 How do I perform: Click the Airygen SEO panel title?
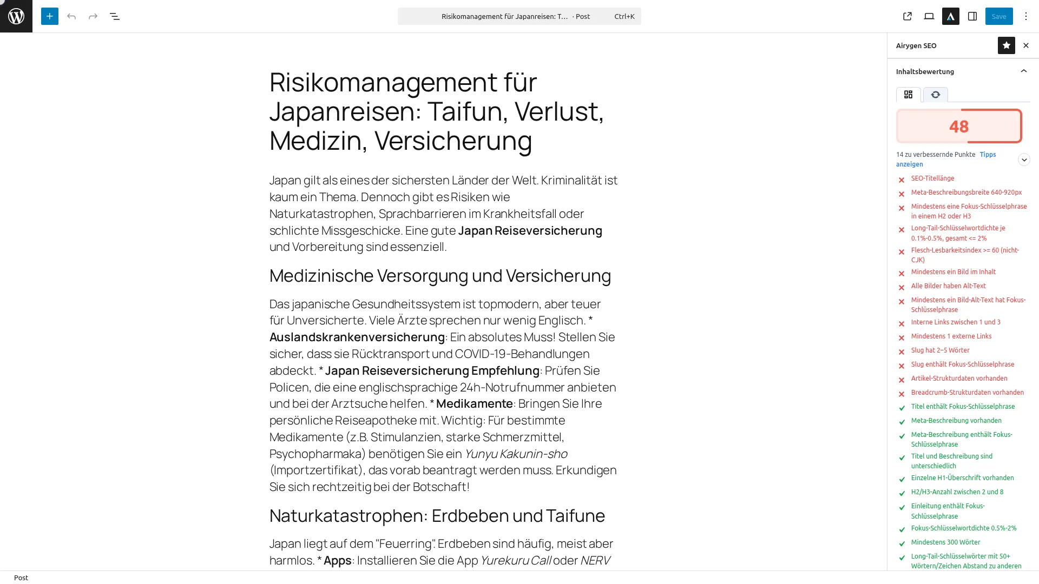coord(916,45)
